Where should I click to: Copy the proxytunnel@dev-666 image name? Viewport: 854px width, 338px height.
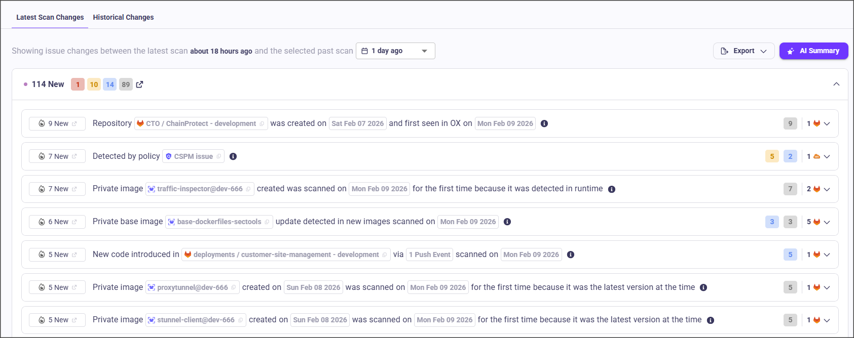(234, 287)
